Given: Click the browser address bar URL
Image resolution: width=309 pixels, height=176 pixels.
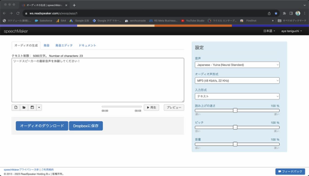Looking at the screenshot, I should [x=54, y=14].
